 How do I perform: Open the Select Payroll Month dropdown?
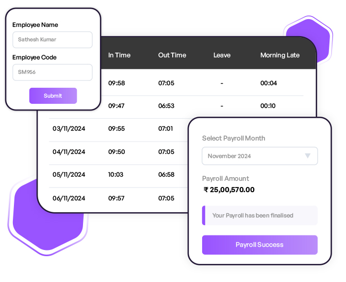click(259, 156)
